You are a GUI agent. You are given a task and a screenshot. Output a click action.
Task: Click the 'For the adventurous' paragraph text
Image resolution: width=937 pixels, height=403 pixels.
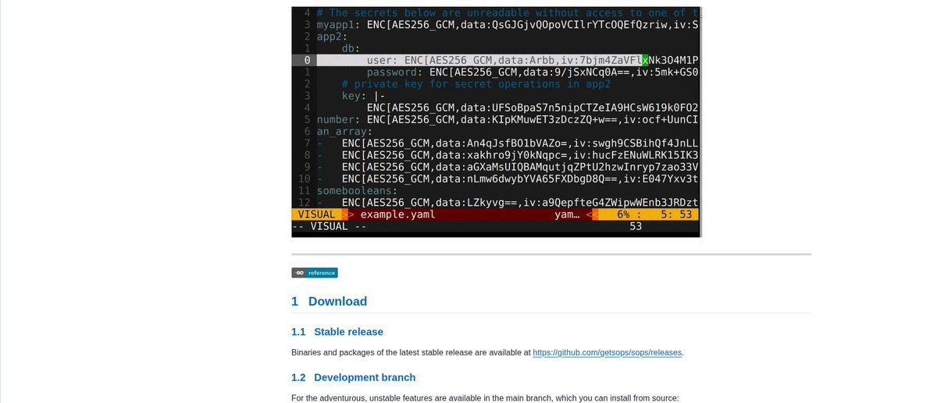(x=485, y=398)
